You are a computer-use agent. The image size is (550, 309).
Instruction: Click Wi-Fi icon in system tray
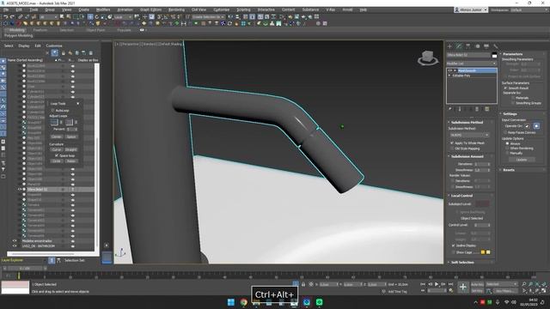506,302
